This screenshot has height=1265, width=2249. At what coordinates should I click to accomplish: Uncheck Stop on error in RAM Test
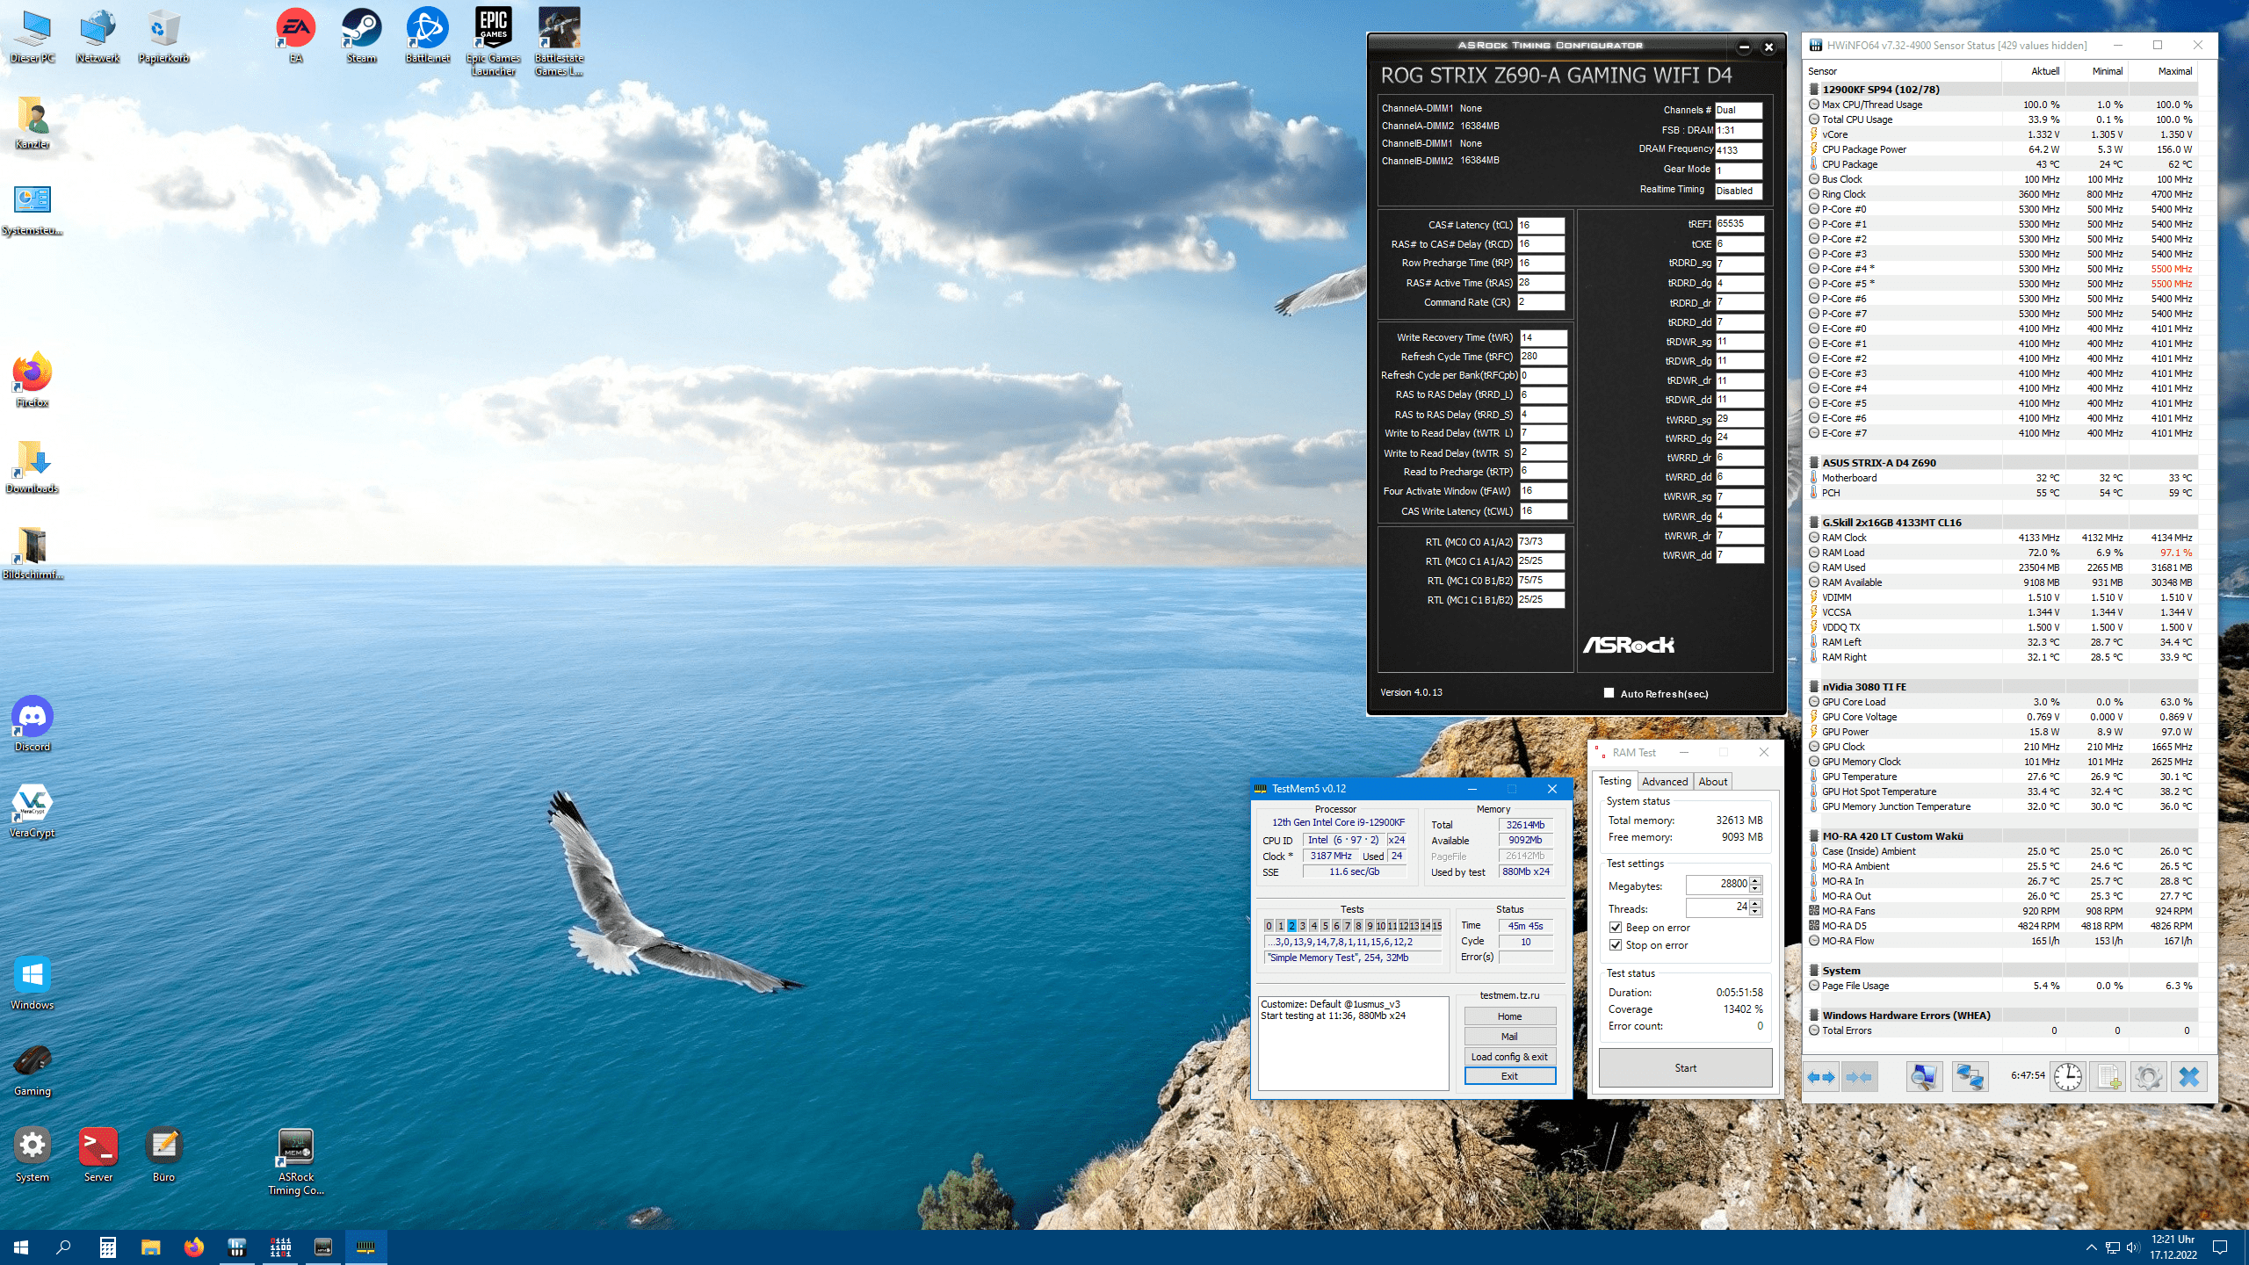[x=1616, y=945]
